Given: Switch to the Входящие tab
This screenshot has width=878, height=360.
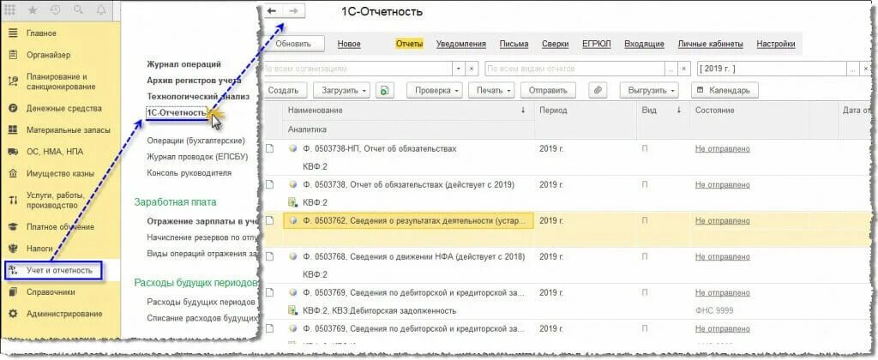Looking at the screenshot, I should click(645, 44).
